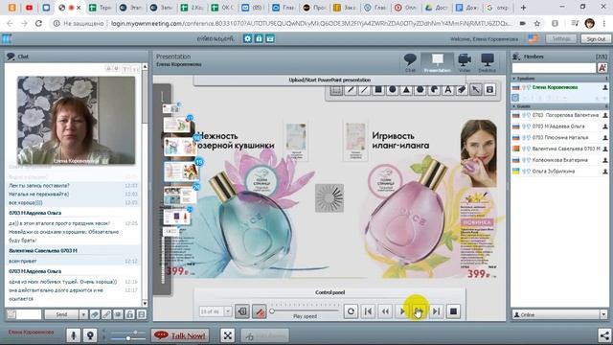
Task: Select the filled rectangle shape tool
Action: [378, 90]
